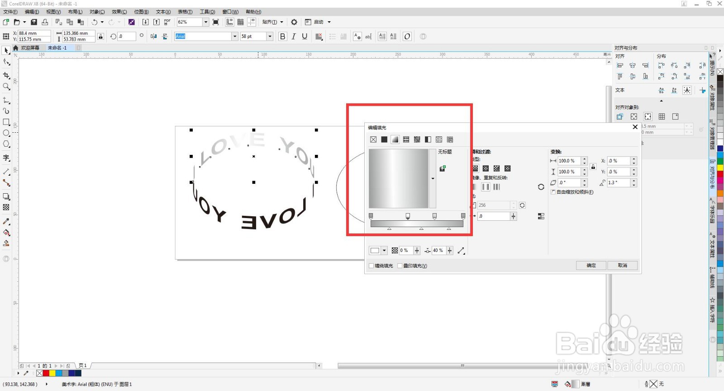724x391 pixels.
Task: Select the Text tool
Action: pos(6,158)
